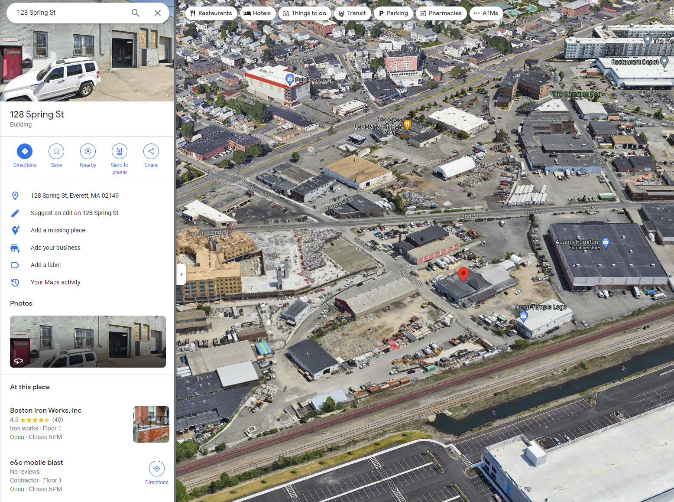Filter map by Hotels

click(257, 13)
